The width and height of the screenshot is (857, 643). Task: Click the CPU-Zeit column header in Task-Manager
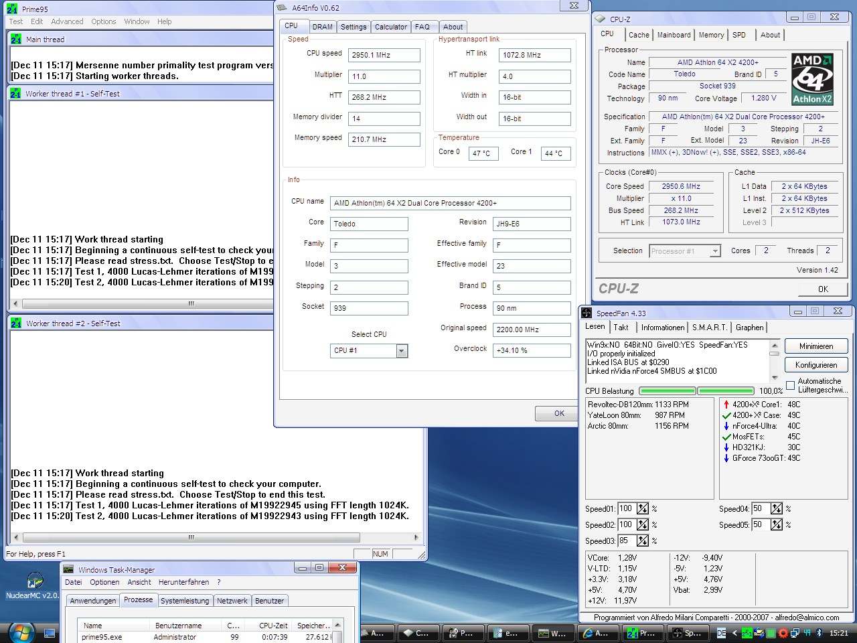pyautogui.click(x=267, y=626)
